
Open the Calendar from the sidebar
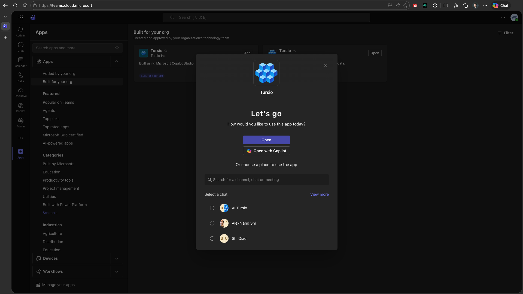click(x=21, y=62)
